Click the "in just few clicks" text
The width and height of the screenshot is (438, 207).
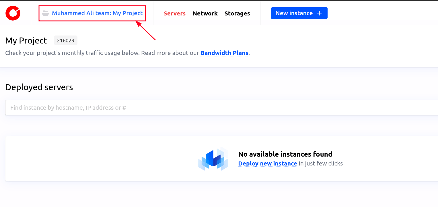pos(321,163)
